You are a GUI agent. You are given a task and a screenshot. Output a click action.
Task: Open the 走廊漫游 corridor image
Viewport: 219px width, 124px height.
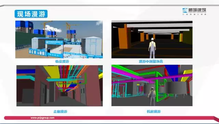60,86
